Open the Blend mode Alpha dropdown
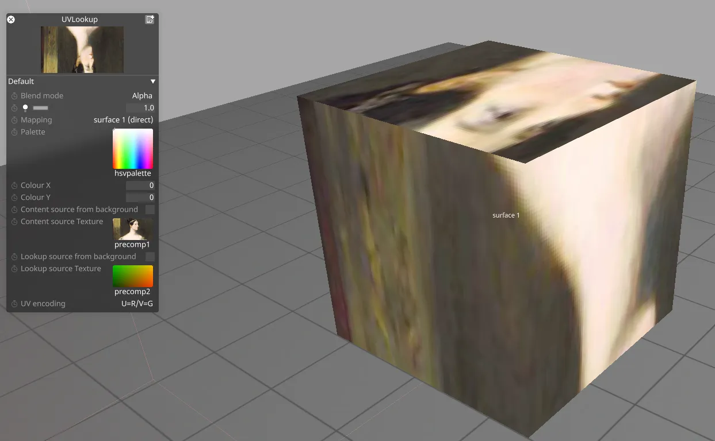 point(142,96)
